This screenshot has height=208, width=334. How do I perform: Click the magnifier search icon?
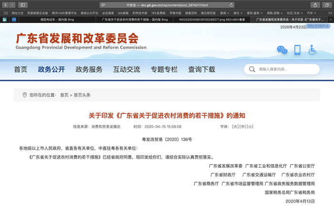pos(251,69)
